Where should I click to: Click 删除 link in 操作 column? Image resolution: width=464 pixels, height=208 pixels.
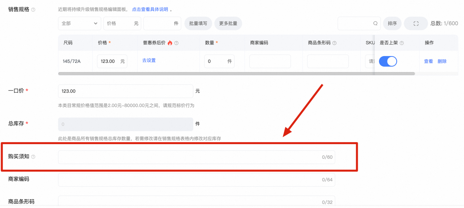coord(442,61)
